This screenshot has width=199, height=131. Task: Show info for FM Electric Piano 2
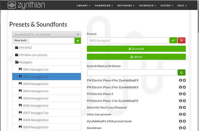tap(181, 94)
